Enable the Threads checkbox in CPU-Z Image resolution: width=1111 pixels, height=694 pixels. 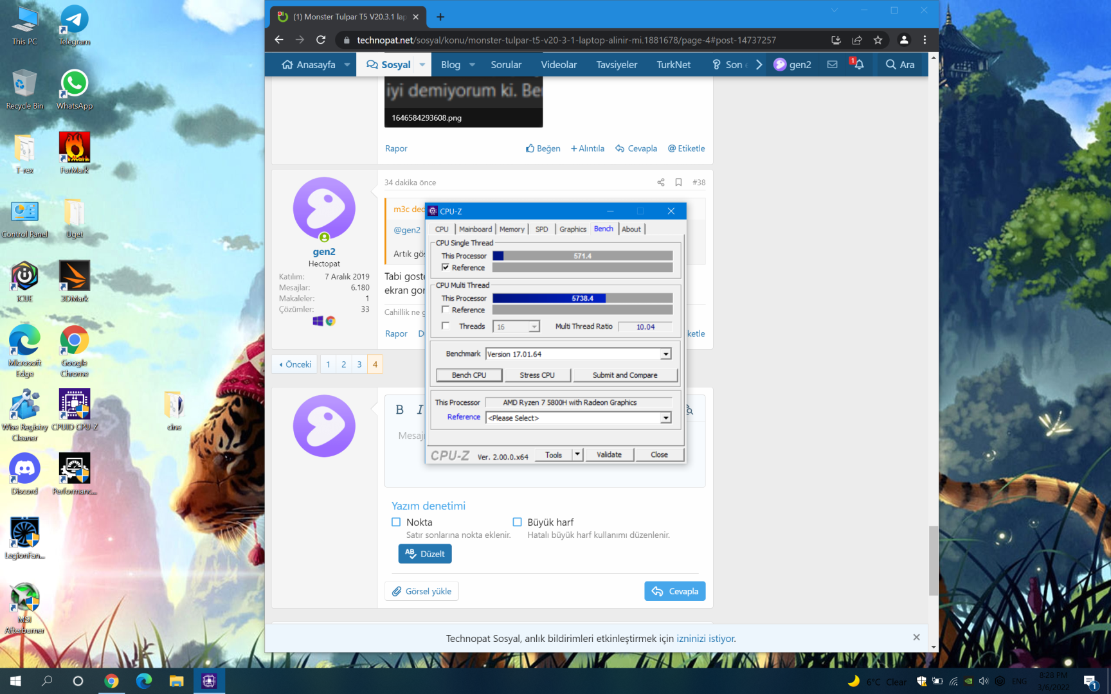tap(446, 326)
